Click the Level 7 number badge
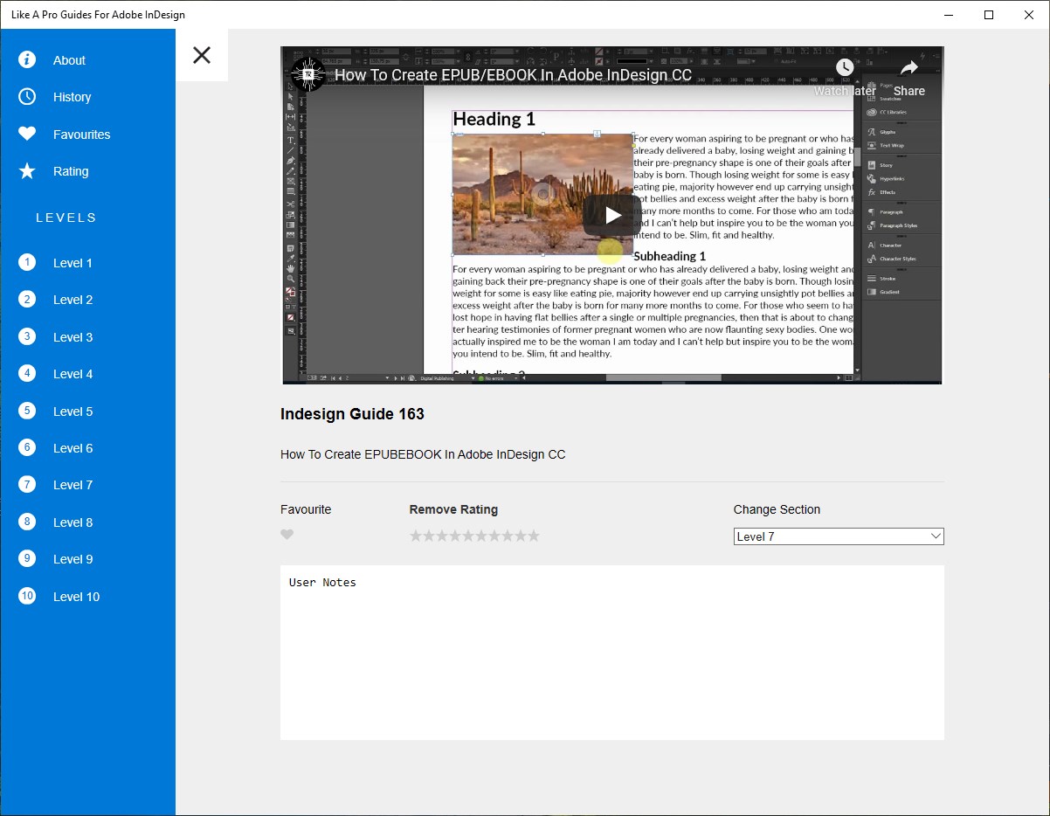The width and height of the screenshot is (1050, 816). click(x=27, y=484)
